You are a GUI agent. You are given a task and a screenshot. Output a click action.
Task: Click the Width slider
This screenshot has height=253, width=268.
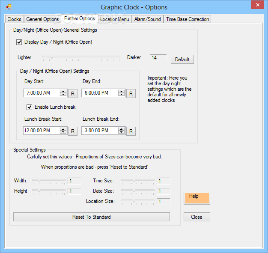point(49,181)
